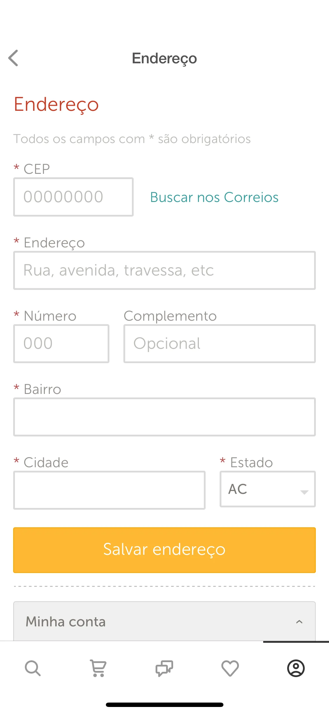Click the Minha conta label
Image resolution: width=329 pixels, height=714 pixels.
click(66, 622)
